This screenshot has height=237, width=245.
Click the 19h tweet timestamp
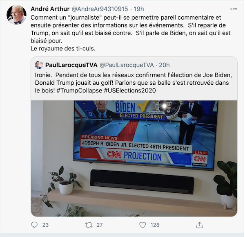139,9
